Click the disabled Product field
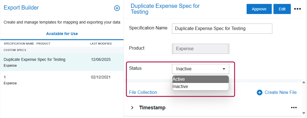The image size is (307, 118). 200,49
